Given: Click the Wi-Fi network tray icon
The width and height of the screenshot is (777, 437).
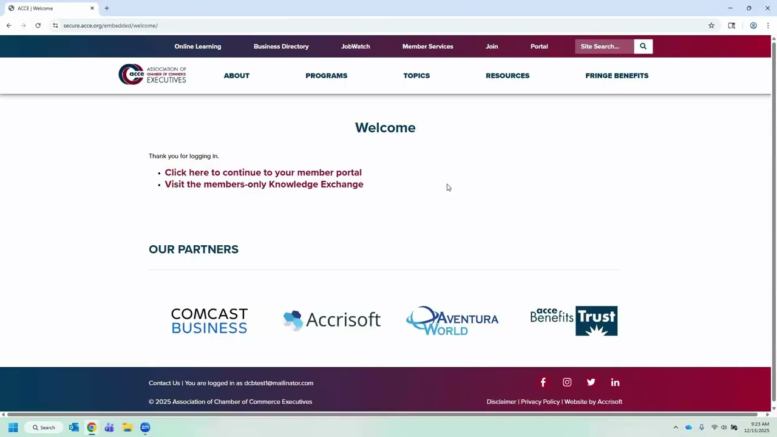Looking at the screenshot, I should pos(714,427).
